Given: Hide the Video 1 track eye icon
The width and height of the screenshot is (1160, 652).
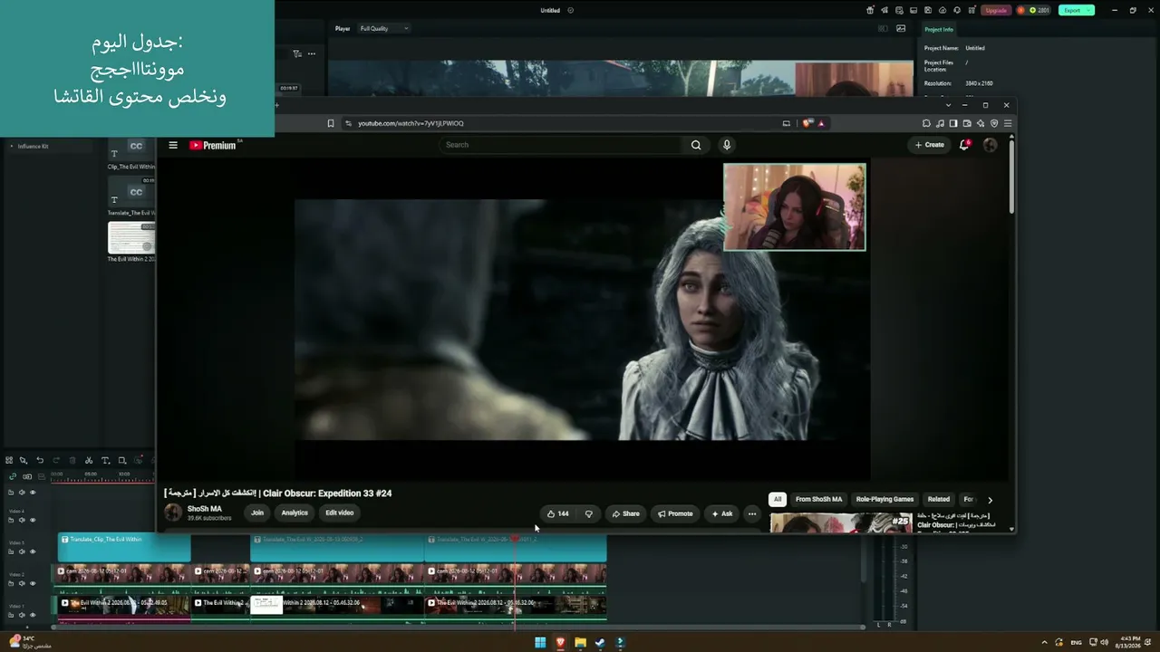Looking at the screenshot, I should [33, 615].
